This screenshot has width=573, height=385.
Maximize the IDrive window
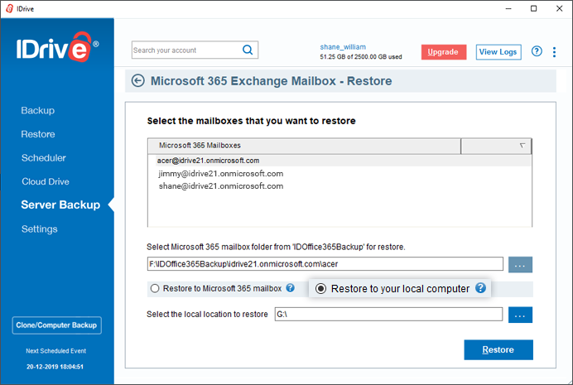tap(533, 8)
